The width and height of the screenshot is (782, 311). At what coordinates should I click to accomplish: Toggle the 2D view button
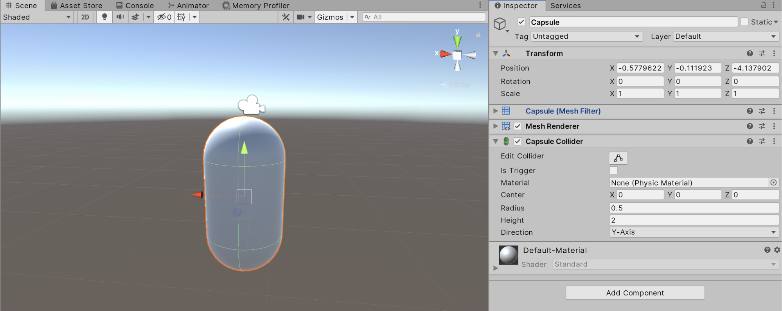(85, 17)
